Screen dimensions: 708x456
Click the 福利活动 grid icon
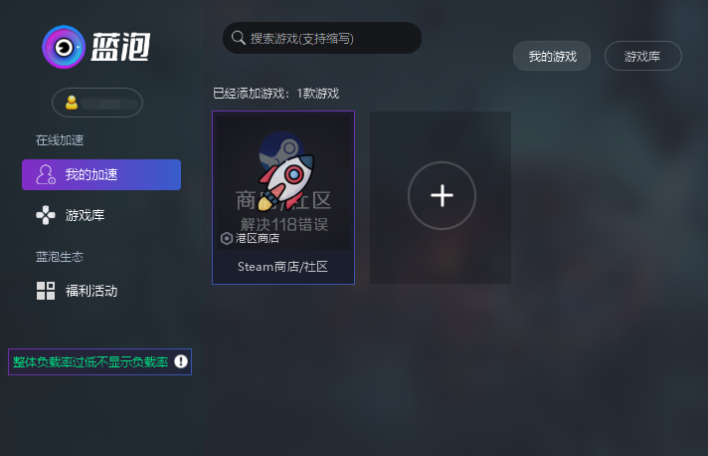pyautogui.click(x=46, y=291)
